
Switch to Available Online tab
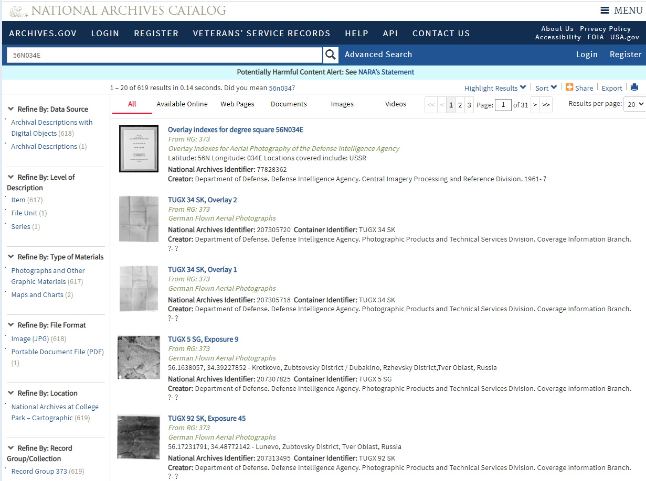click(x=182, y=104)
